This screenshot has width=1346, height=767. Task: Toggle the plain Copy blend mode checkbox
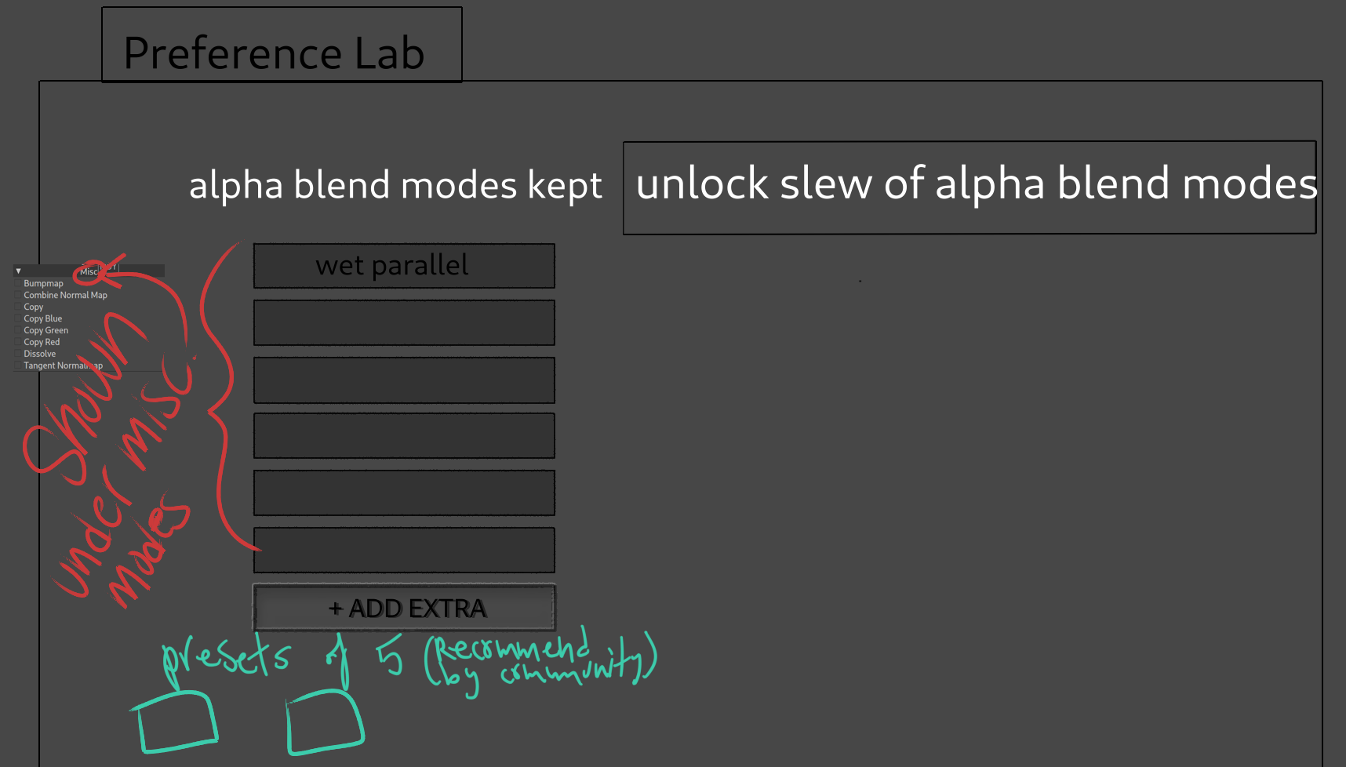click(18, 307)
